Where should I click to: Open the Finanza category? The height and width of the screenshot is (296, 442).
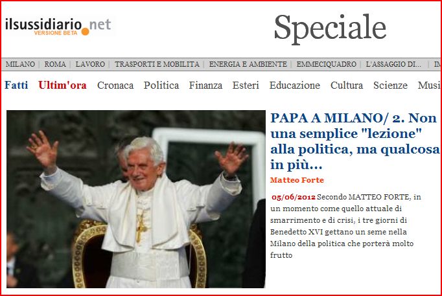[205, 85]
